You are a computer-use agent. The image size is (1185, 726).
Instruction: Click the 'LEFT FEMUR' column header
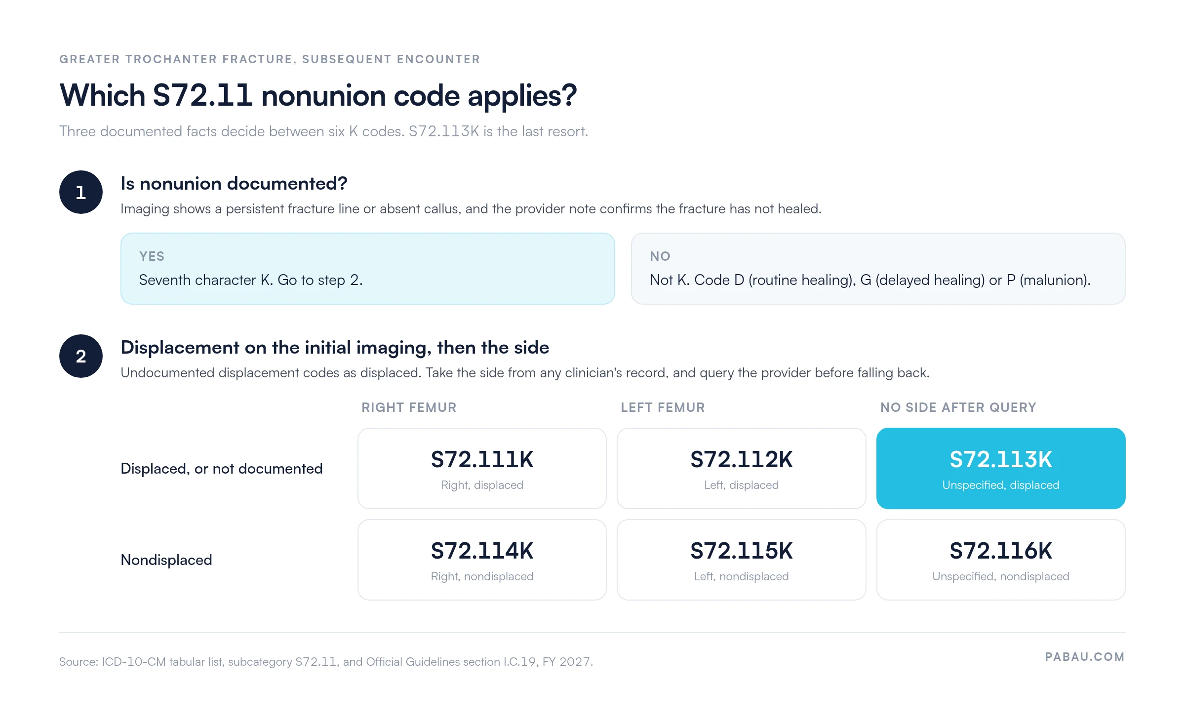click(663, 407)
